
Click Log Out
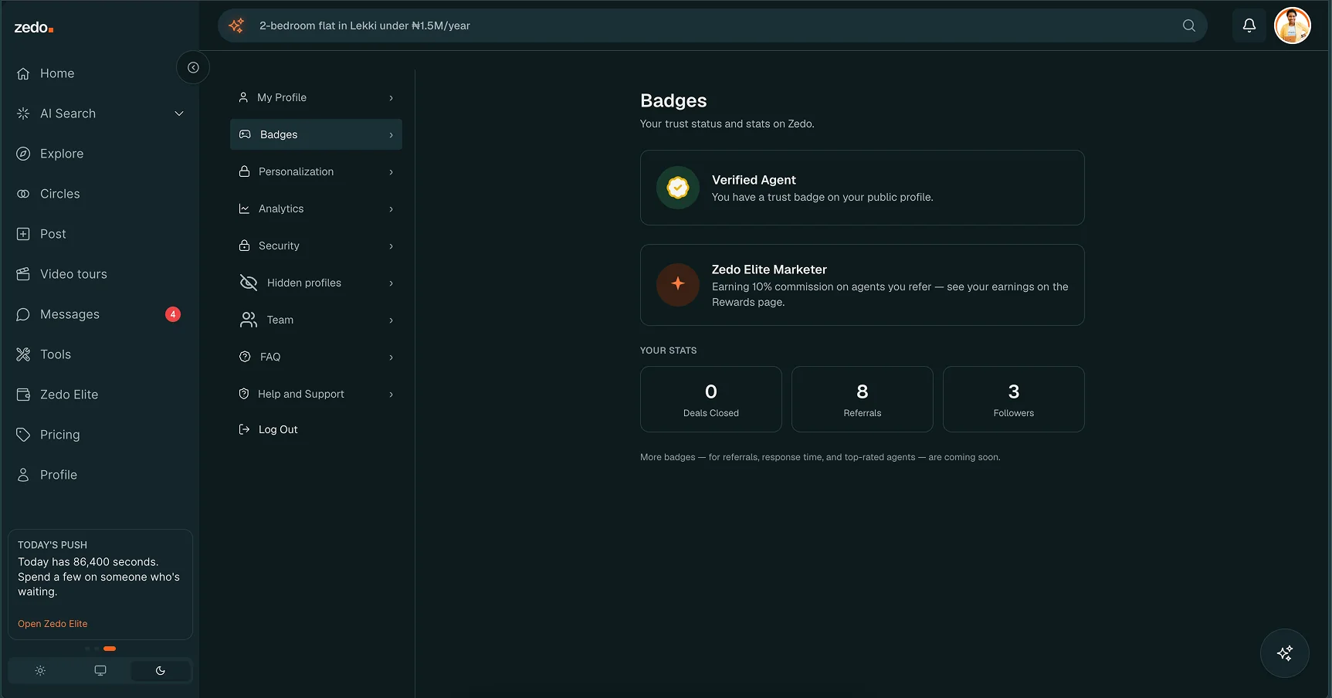[268, 429]
